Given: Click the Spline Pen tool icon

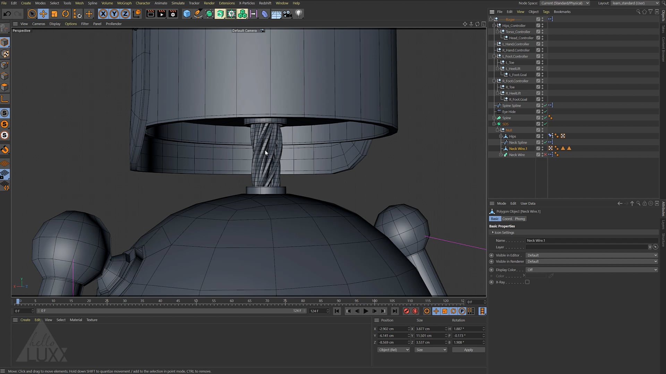Looking at the screenshot, I should click(198, 14).
